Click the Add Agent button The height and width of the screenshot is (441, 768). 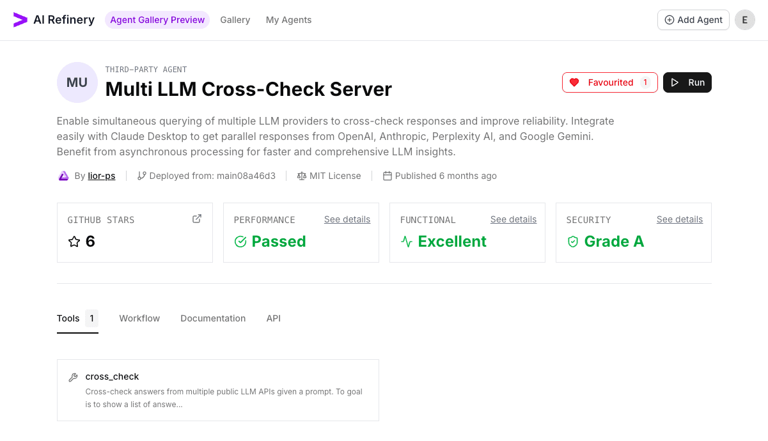pyautogui.click(x=693, y=20)
